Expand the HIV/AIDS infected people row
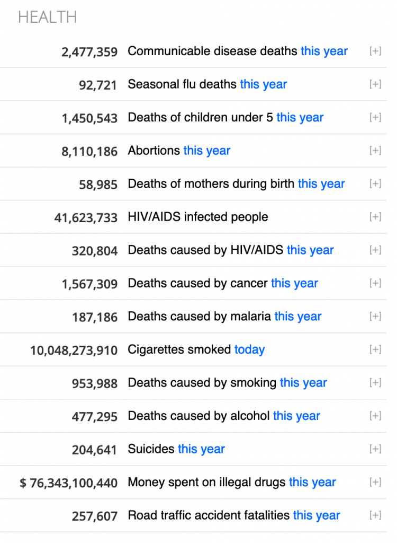 (375, 216)
